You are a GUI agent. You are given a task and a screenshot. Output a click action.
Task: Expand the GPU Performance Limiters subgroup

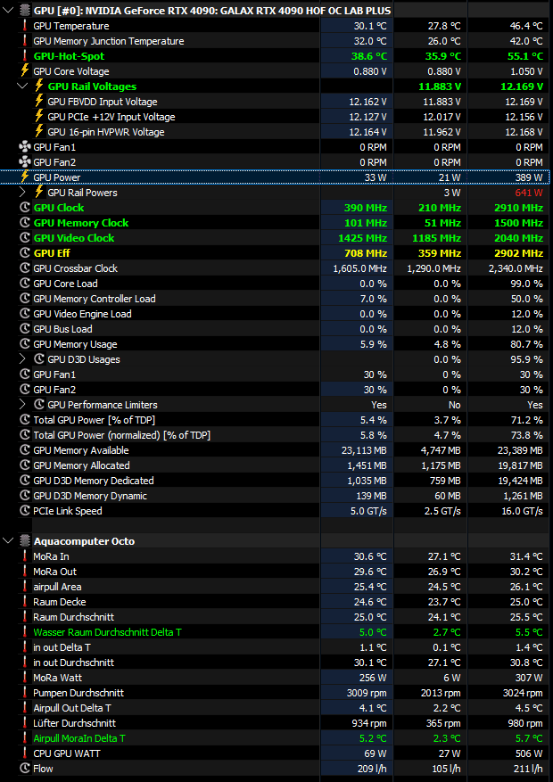pyautogui.click(x=22, y=405)
